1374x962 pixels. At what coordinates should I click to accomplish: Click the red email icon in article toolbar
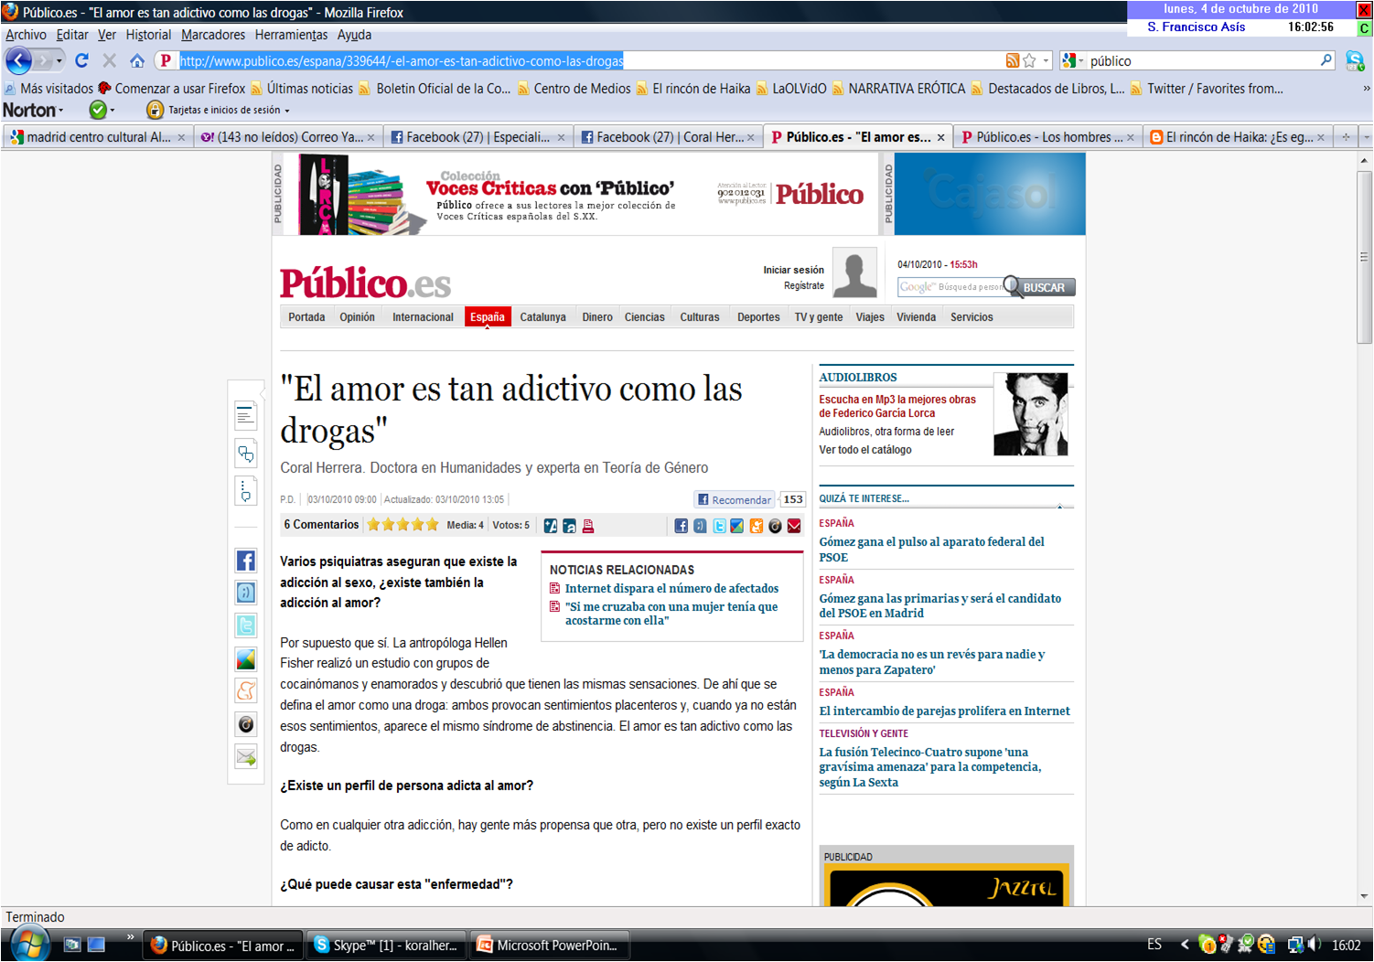(794, 526)
